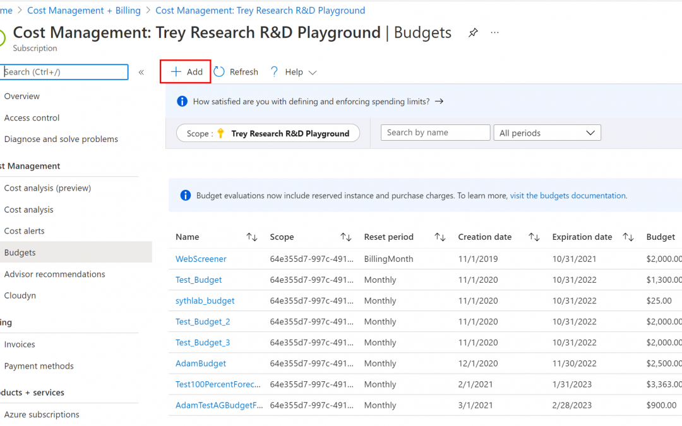Open the Help dropdown menu
This screenshot has height=426, width=682.
293,72
